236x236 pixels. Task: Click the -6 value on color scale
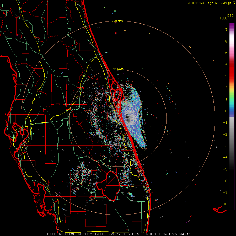click(225, 181)
